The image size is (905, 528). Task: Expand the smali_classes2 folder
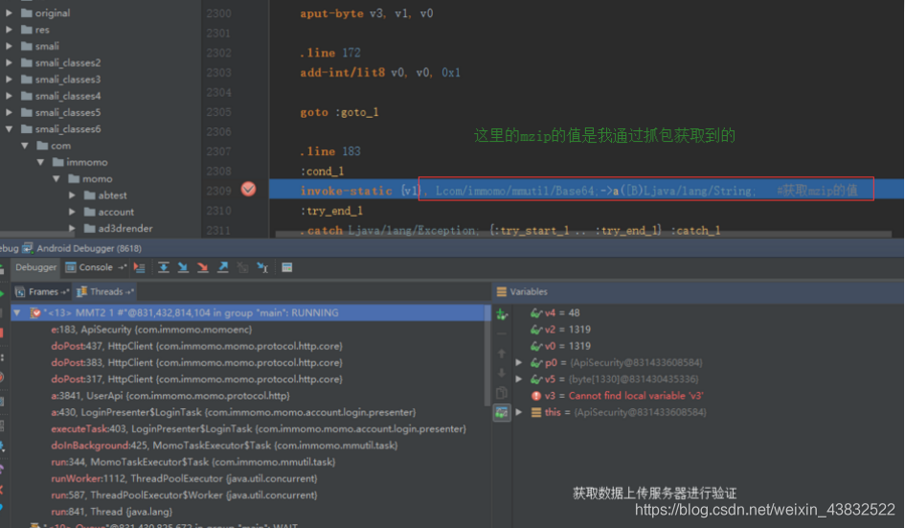[9, 62]
